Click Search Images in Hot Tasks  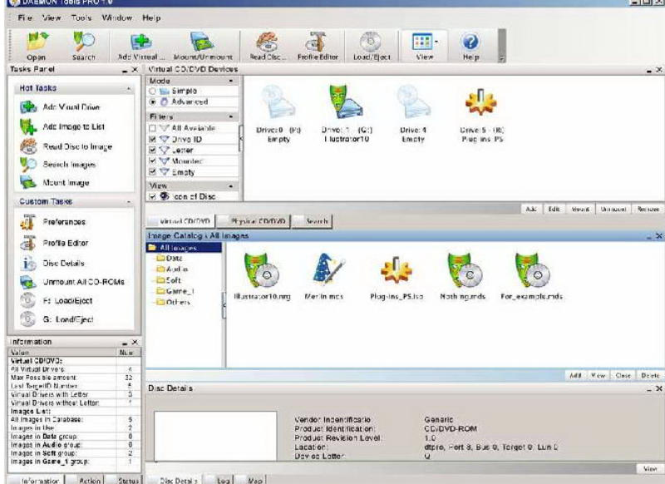[x=57, y=164]
